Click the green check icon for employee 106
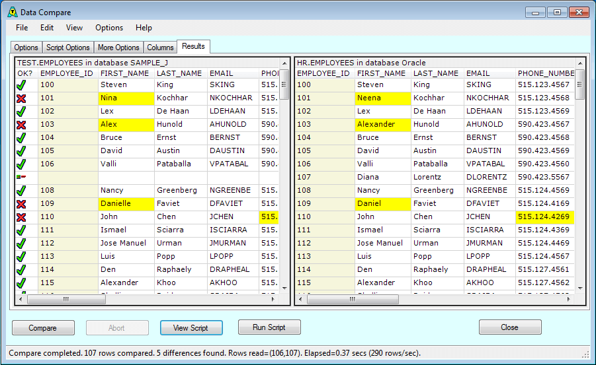Screen dimensions: 596x365 click(21, 164)
